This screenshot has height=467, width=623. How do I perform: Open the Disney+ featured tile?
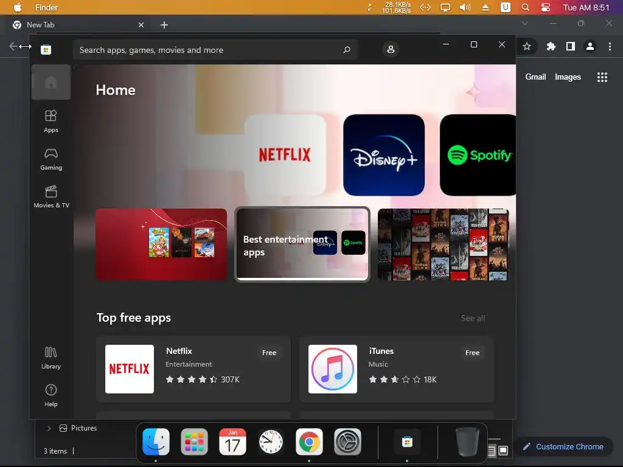point(384,155)
